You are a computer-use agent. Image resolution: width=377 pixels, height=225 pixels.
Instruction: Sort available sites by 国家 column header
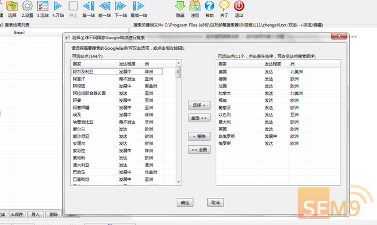point(94,64)
